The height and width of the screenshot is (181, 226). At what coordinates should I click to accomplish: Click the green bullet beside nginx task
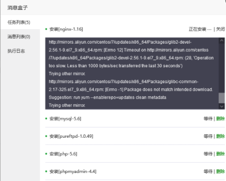pyautogui.click(x=46, y=29)
